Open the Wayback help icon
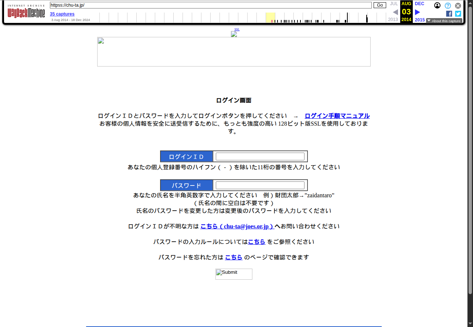473x327 pixels. [x=448, y=6]
